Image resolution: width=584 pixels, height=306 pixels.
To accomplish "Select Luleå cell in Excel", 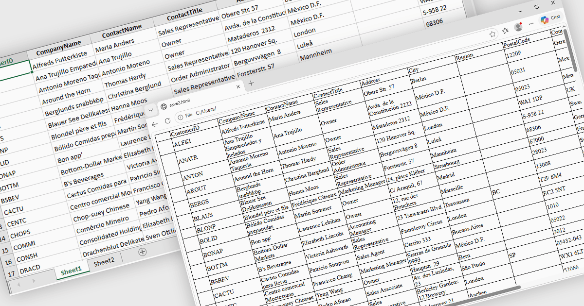I will (306, 45).
